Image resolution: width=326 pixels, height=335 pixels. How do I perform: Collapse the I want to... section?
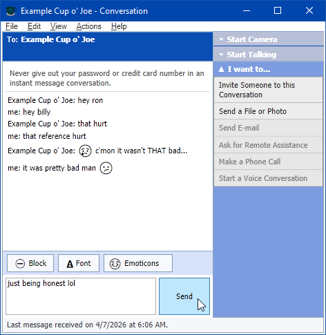pyautogui.click(x=269, y=69)
